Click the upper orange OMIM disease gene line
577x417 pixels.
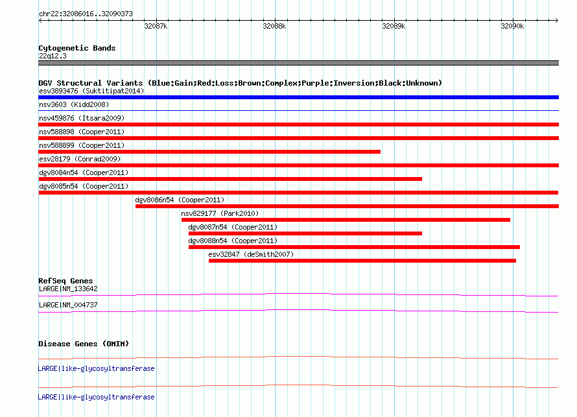(298, 358)
